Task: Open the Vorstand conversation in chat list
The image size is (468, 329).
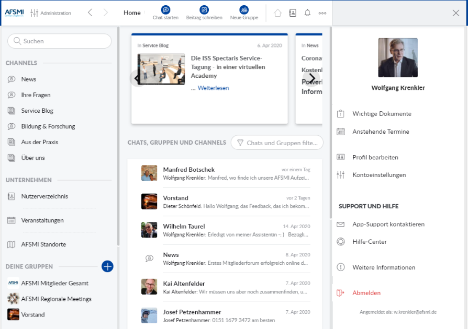Action: (226, 202)
